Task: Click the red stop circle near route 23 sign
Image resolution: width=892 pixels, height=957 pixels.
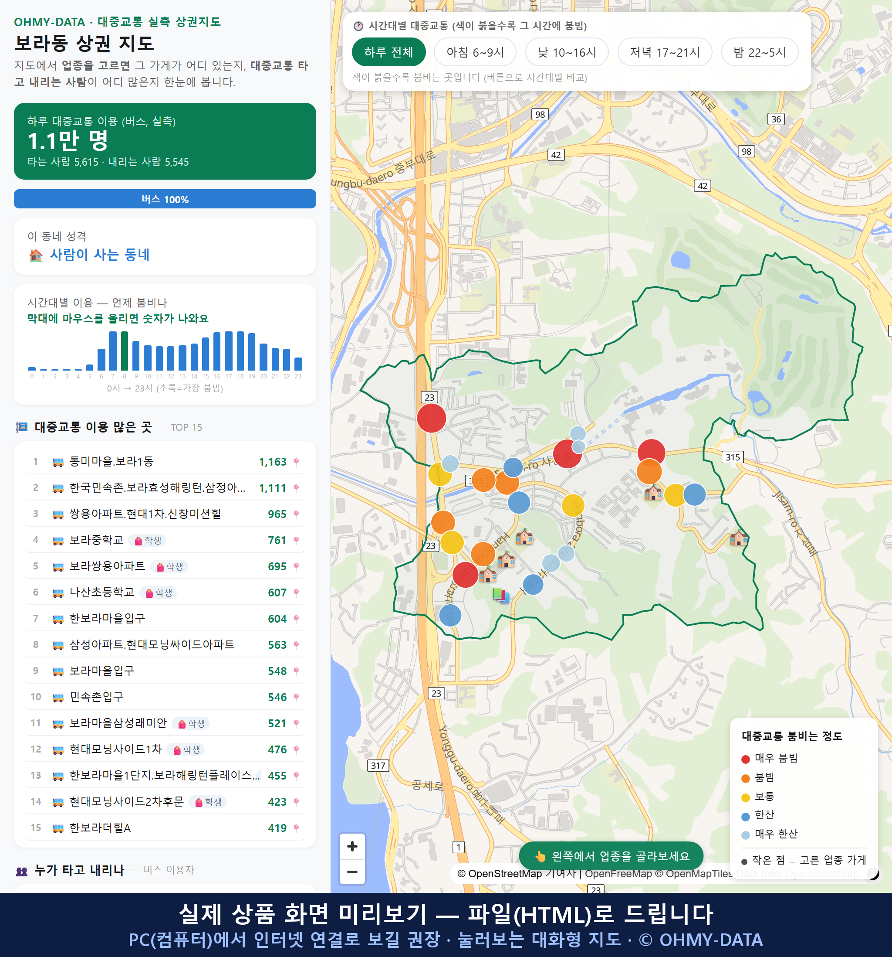Action: [x=431, y=418]
